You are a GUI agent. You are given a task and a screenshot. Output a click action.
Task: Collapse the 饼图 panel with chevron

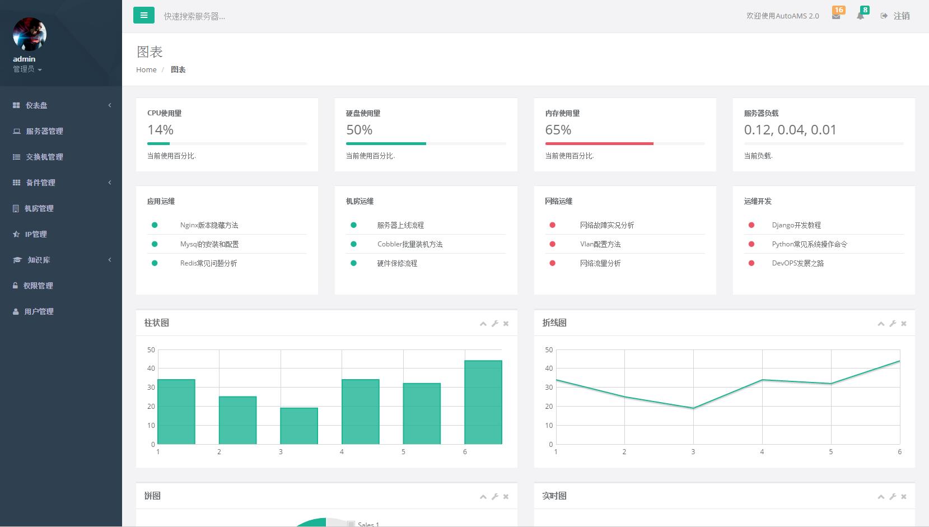[483, 497]
